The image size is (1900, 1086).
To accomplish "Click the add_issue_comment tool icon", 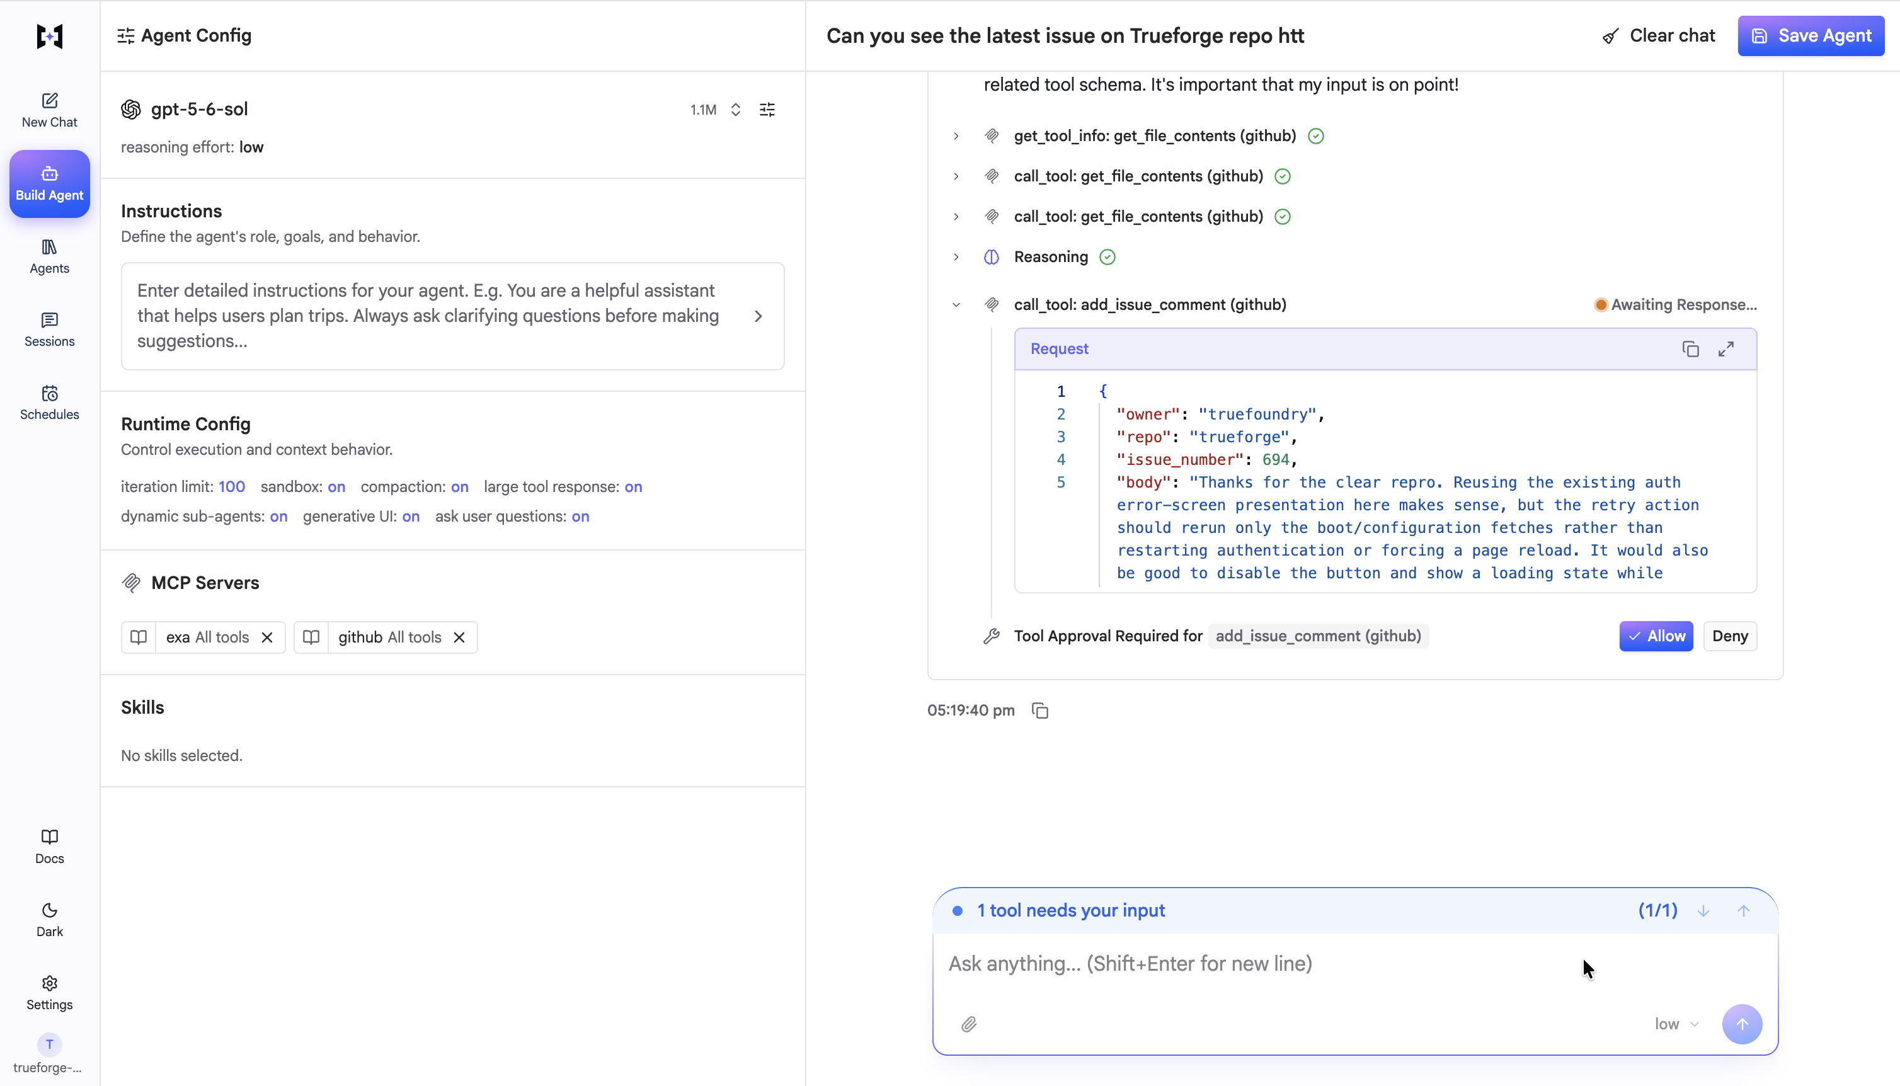I will coord(991,304).
